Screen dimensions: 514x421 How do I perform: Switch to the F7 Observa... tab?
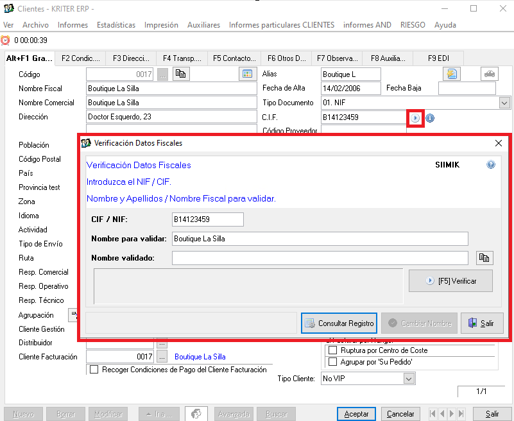[x=337, y=58]
